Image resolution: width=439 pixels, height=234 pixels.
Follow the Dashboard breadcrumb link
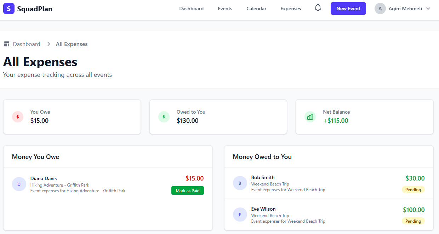pos(27,44)
